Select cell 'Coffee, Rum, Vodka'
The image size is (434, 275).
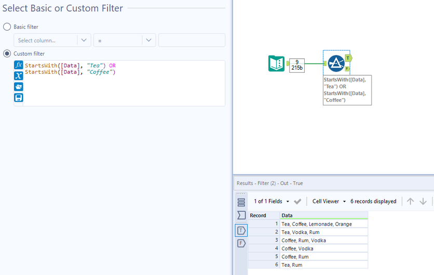tap(324, 240)
